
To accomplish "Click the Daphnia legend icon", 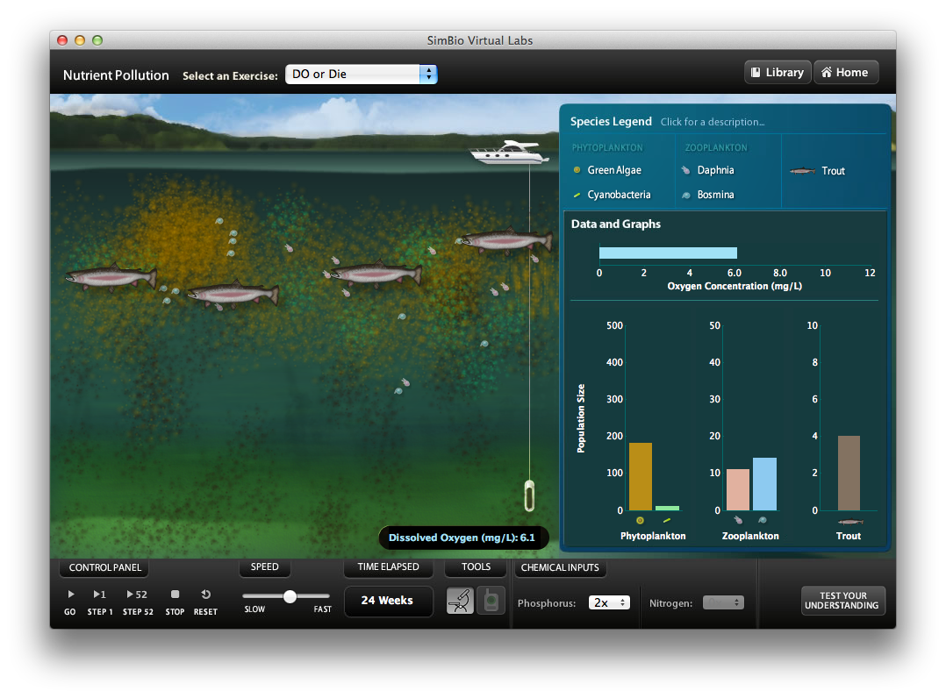I will (x=686, y=170).
